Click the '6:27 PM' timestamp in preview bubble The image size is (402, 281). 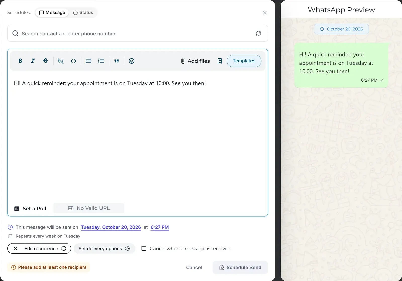[x=369, y=80]
